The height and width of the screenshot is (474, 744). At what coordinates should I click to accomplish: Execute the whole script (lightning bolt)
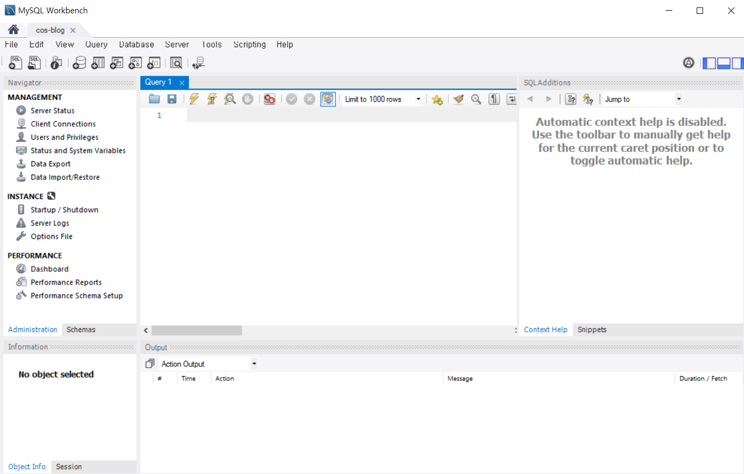pos(194,99)
